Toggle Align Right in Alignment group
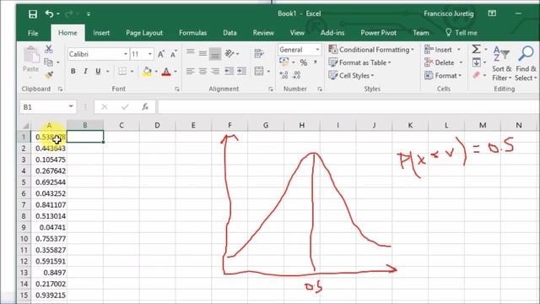The image size is (540, 304). click(215, 71)
